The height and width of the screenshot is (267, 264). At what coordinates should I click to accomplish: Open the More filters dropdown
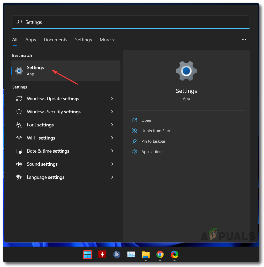[107, 40]
